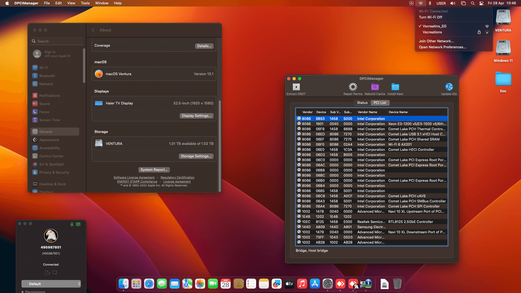Open Trash in the Dock

397,284
